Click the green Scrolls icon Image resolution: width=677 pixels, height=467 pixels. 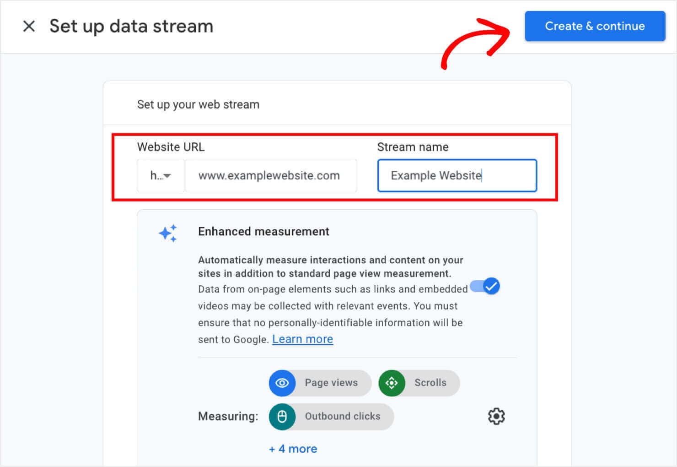coord(392,383)
